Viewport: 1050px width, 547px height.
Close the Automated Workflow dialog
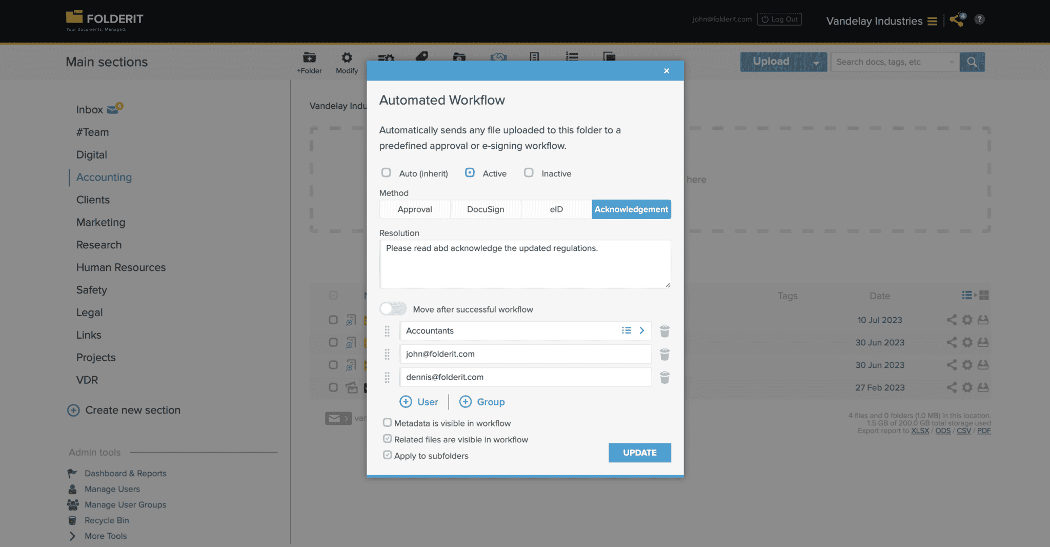coord(667,71)
